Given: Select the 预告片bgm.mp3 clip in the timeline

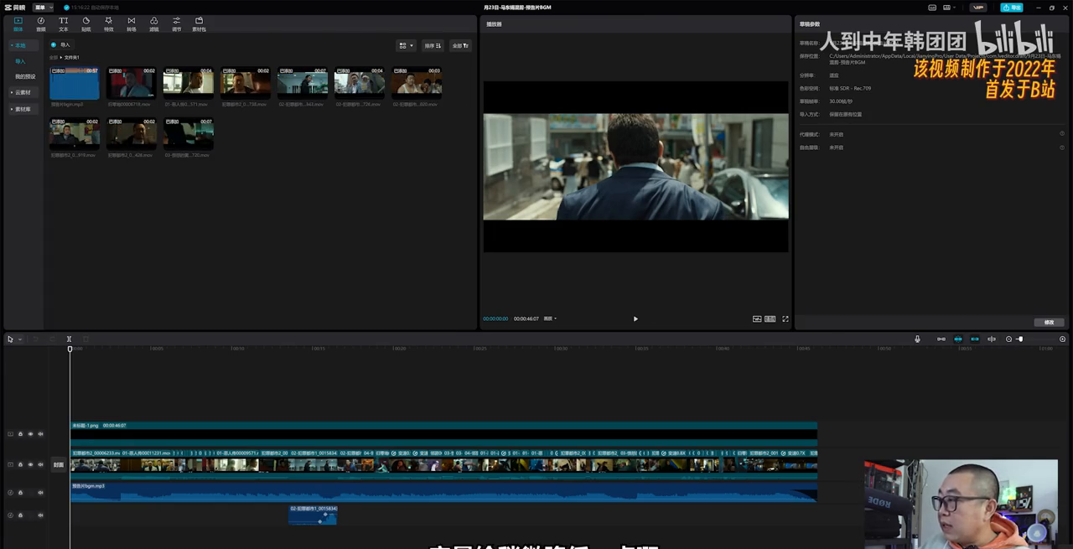Looking at the screenshot, I should click(443, 491).
